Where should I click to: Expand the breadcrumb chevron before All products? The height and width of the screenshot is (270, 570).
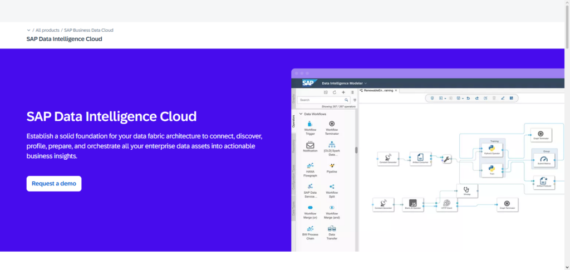(x=29, y=30)
